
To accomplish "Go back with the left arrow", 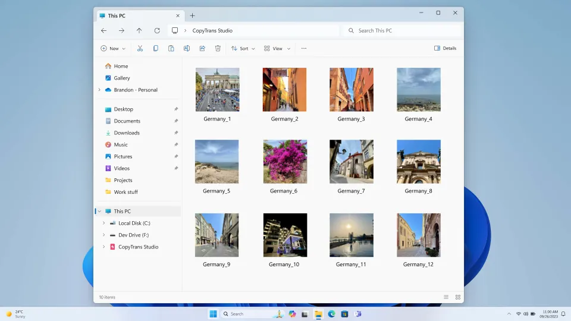I will point(103,30).
